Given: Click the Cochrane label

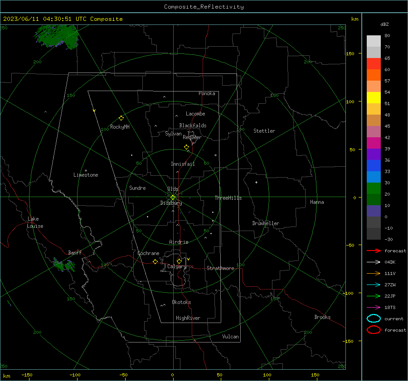Looking at the screenshot, I should [148, 253].
